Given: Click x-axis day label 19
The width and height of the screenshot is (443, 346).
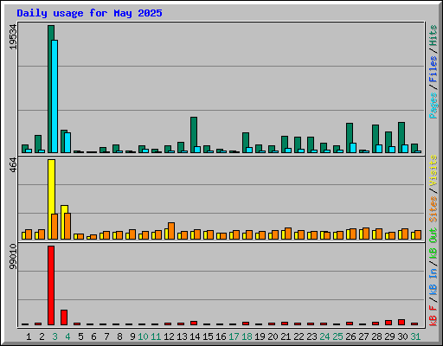Looking at the screenshot, I should point(260,336).
